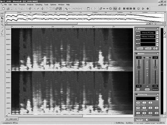Click the previous arrow toolbar icon
The width and height of the screenshot is (167, 125).
[92, 9]
